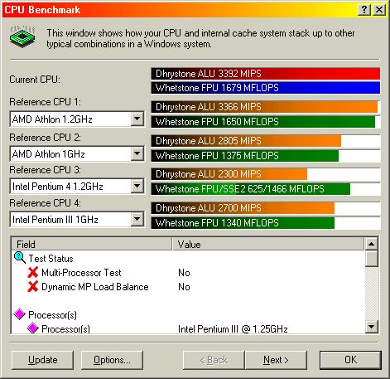Image resolution: width=390 pixels, height=379 pixels.
Task: Click the Test Status magnifier icon
Action: (x=20, y=257)
